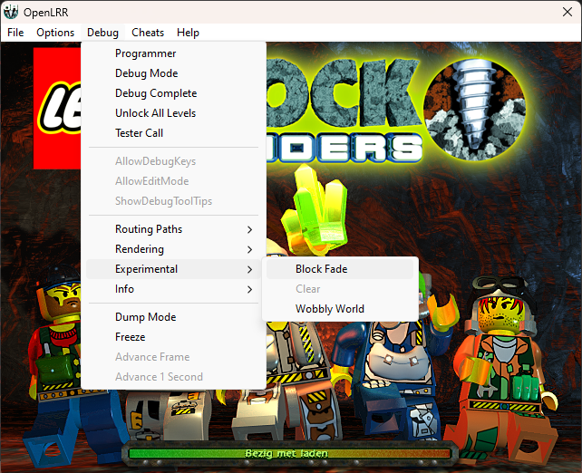Expand the Info submenu
This screenshot has height=473, width=582.
[125, 289]
